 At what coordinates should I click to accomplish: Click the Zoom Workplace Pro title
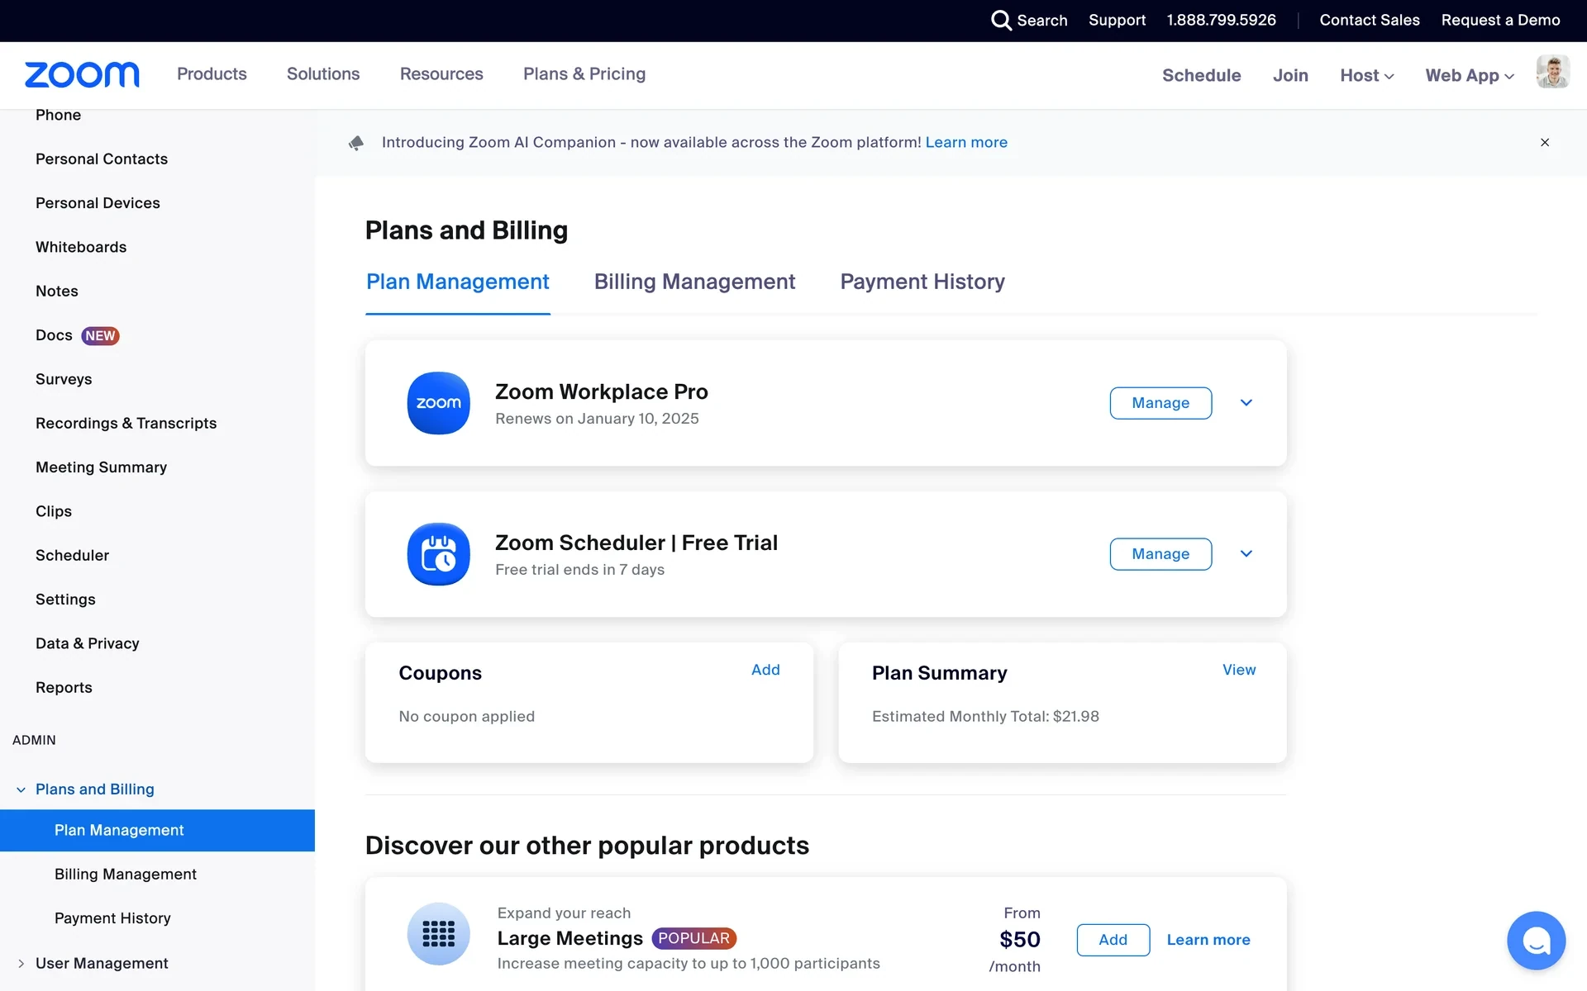pos(601,391)
